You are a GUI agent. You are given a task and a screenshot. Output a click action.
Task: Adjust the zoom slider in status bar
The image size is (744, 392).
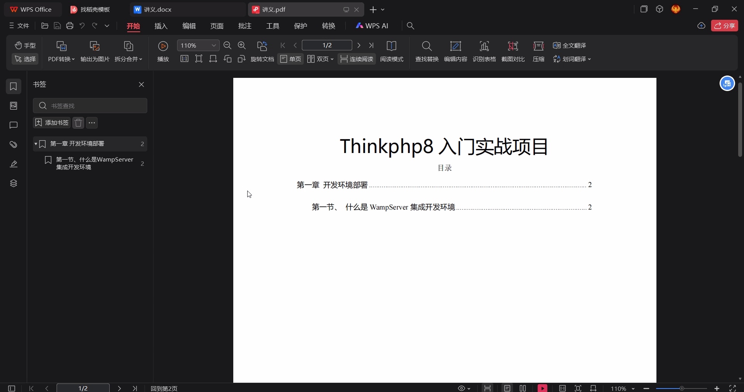(682, 388)
